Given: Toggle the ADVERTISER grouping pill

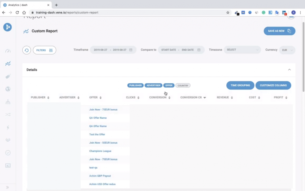Looking at the screenshot, I should (153, 86).
